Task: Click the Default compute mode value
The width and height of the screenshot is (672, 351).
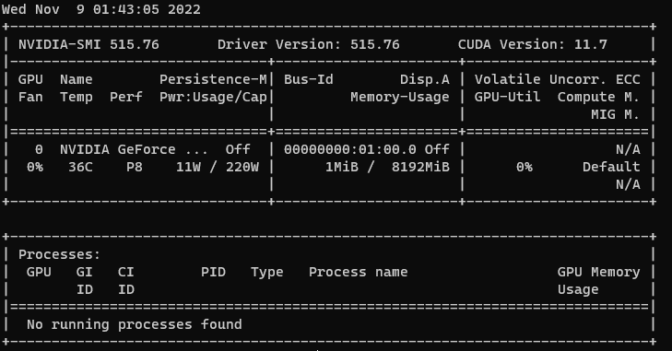Action: pyautogui.click(x=611, y=167)
